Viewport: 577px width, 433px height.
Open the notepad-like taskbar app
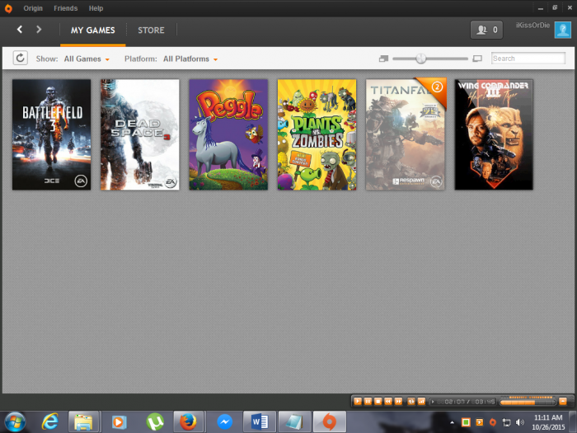(294, 422)
